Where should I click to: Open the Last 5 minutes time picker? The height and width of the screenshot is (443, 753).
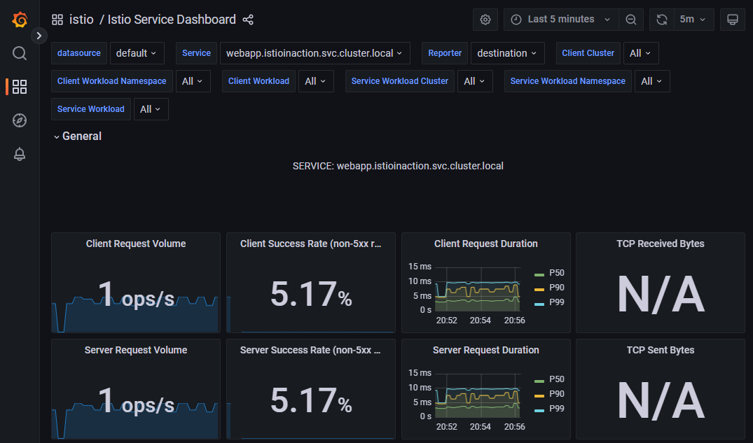[x=561, y=20]
